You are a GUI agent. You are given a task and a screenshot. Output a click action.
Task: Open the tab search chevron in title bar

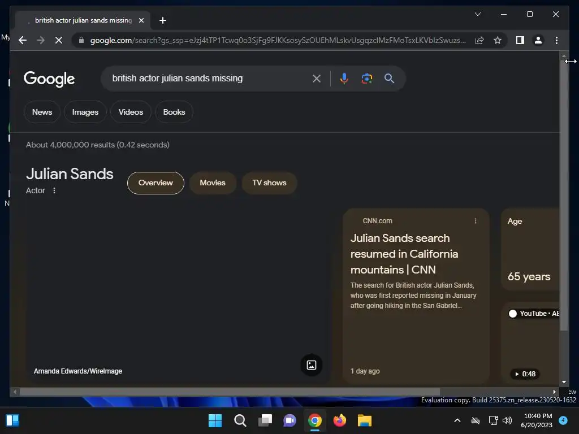point(477,14)
